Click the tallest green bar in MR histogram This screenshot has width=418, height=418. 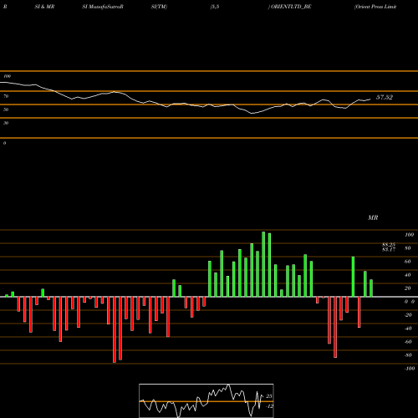tap(263, 264)
